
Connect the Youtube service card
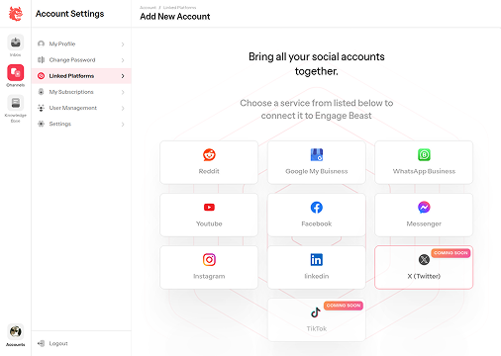[209, 215]
